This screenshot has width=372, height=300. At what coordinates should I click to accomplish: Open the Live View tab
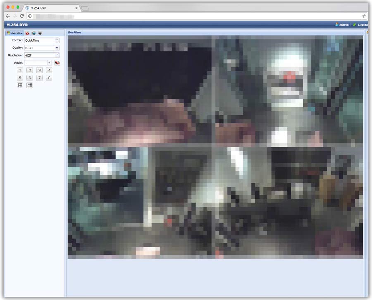(x=14, y=33)
